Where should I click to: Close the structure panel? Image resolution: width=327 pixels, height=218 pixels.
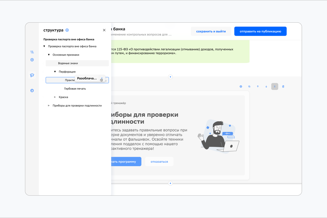click(104, 30)
